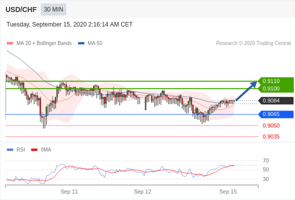Click the red 0.9035 support label

pyautogui.click(x=271, y=137)
